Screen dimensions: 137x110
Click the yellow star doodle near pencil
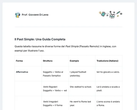pyautogui.click(x=118, y=16)
